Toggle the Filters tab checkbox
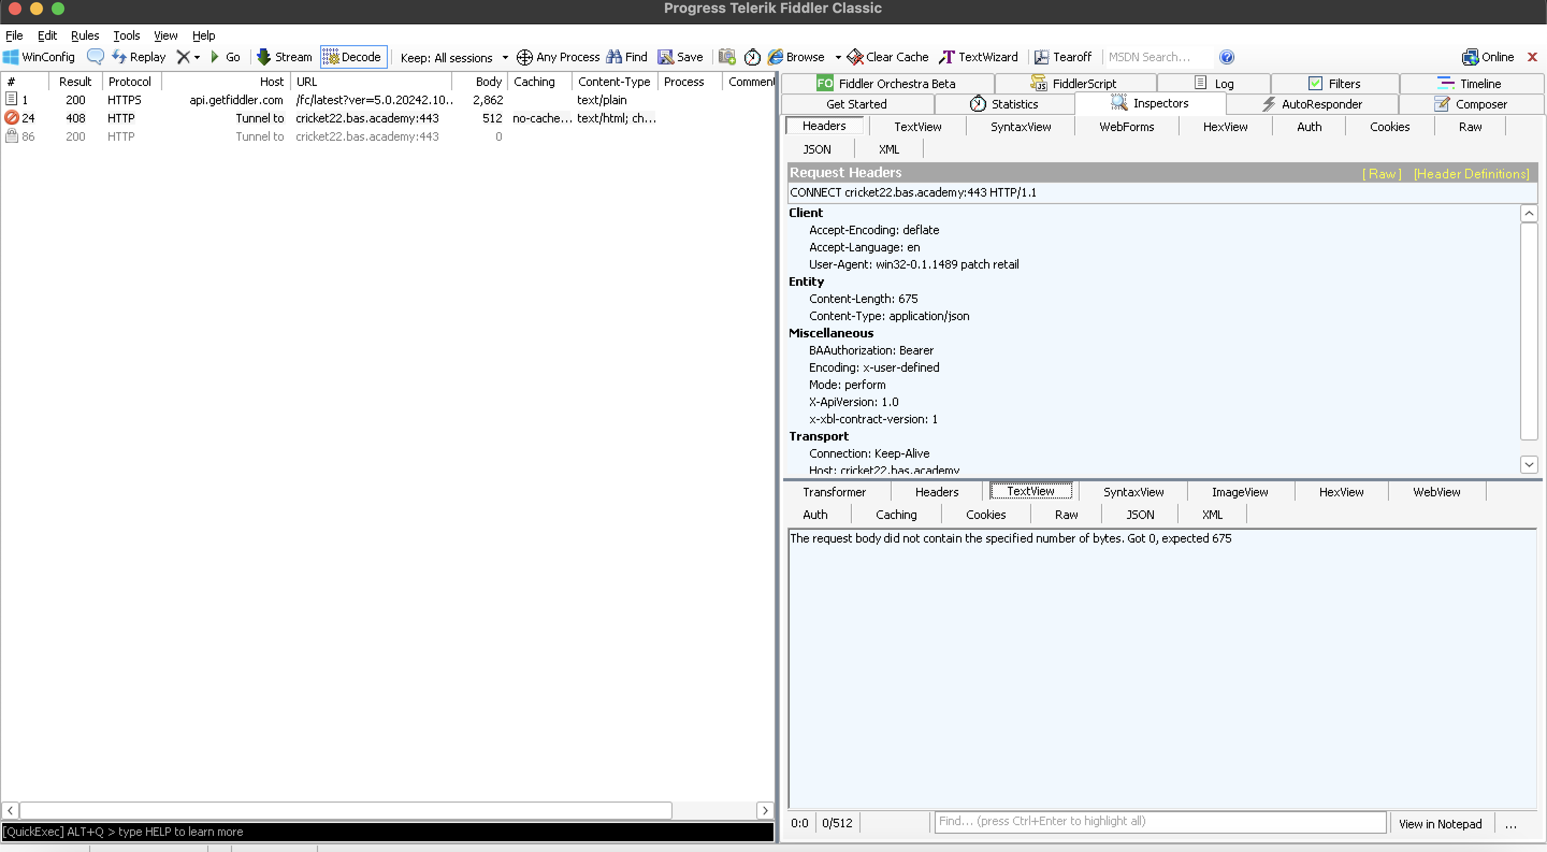Image resolution: width=1547 pixels, height=852 pixels. [x=1315, y=83]
